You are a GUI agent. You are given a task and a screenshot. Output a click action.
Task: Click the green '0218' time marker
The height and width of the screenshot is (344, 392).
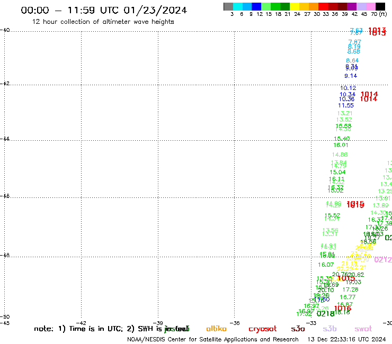pyautogui.click(x=325, y=314)
